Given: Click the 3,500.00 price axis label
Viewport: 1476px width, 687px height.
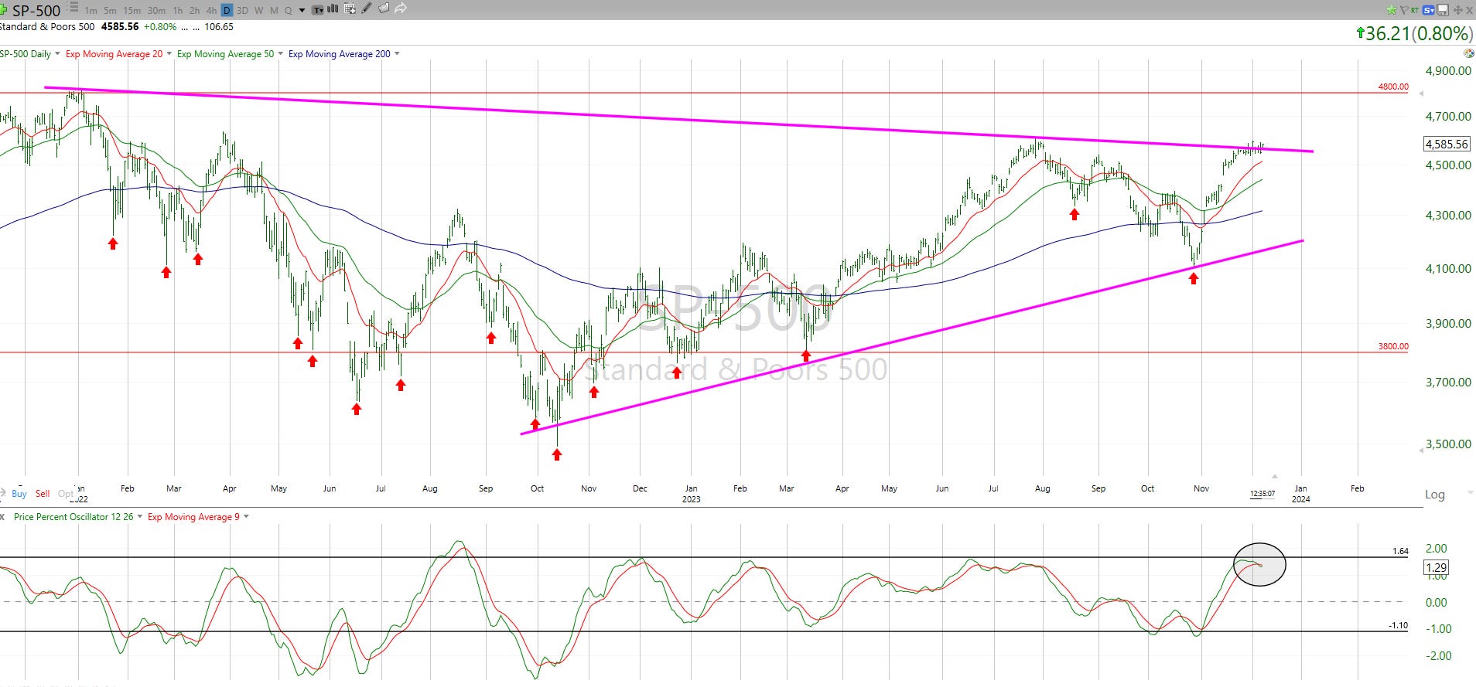Looking at the screenshot, I should click(1448, 444).
